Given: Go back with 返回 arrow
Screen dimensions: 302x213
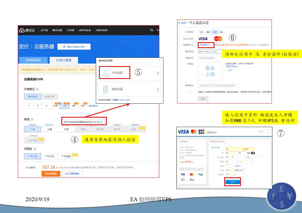Looking at the screenshot, I should click(182, 23).
